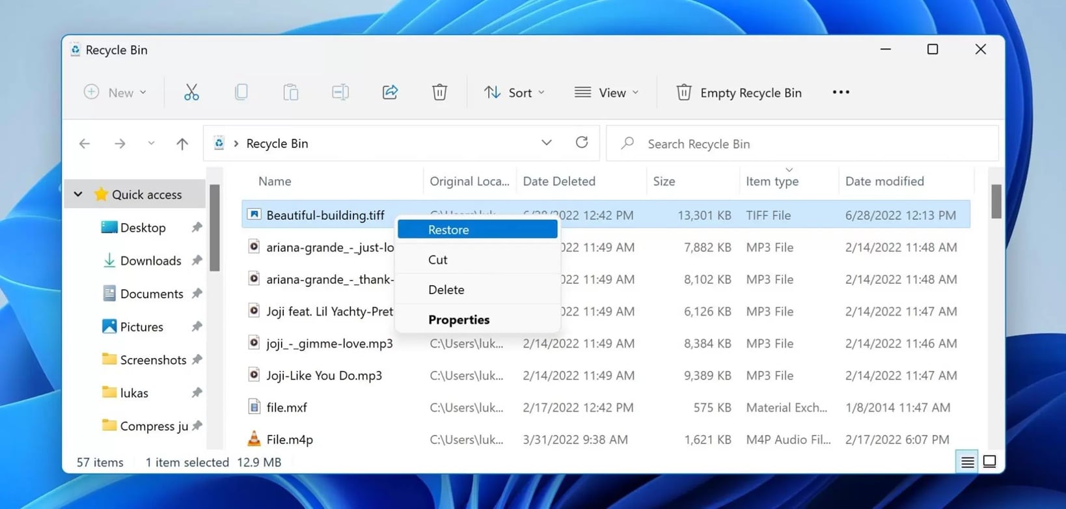This screenshot has height=509, width=1066.
Task: Switch to large thumbnails view icon
Action: tap(989, 462)
